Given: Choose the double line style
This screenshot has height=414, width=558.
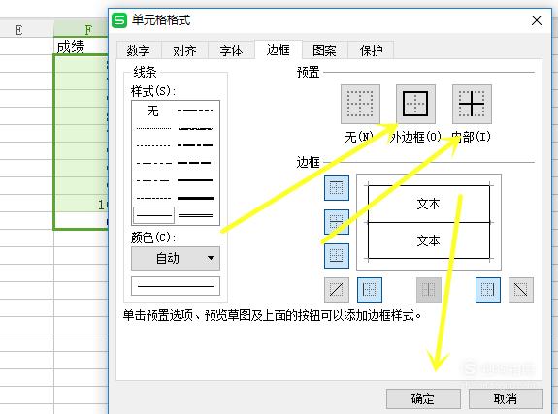Looking at the screenshot, I should tap(196, 215).
